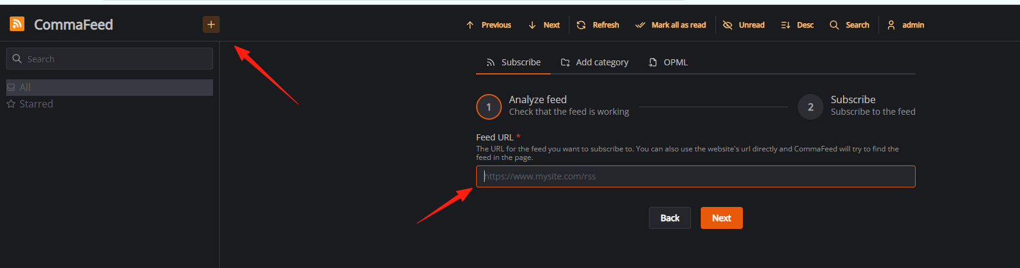Toggle Desc sort order
Screen dimensions: 1020x268
[797, 25]
